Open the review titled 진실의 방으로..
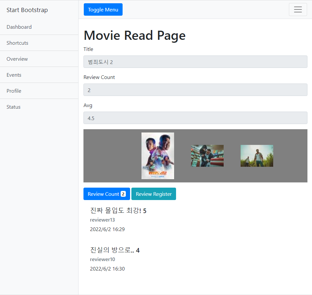312x295 pixels. click(114, 250)
